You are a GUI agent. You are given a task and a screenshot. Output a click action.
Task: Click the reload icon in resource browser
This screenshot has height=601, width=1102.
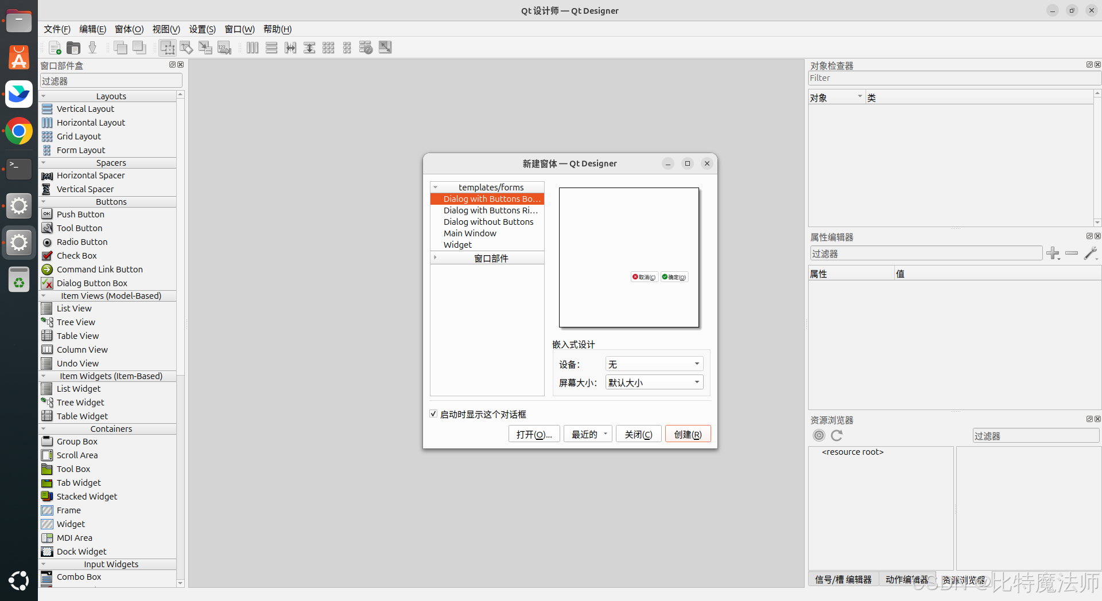pyautogui.click(x=836, y=435)
